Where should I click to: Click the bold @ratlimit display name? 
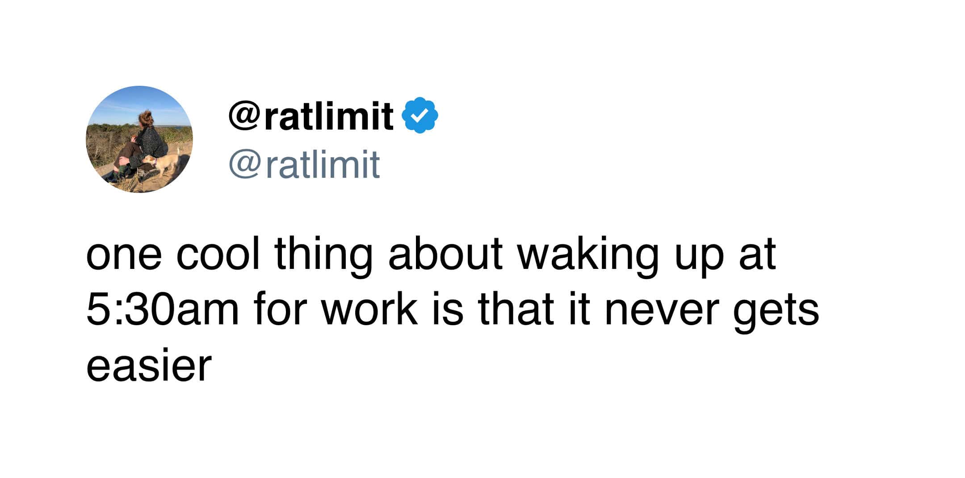point(311,116)
